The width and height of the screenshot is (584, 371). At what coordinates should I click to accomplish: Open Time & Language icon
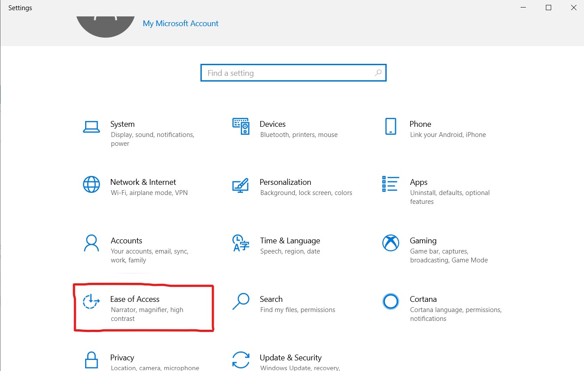241,243
